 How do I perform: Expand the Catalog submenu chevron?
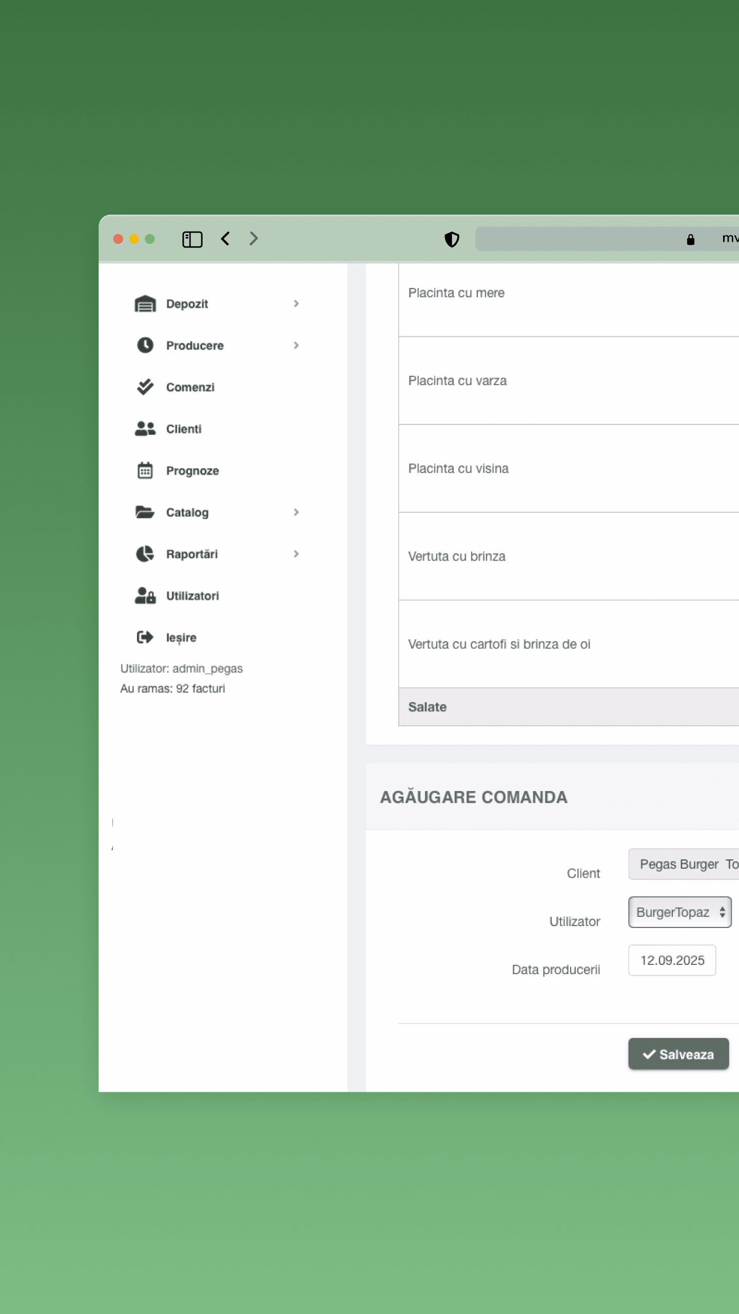(x=296, y=512)
